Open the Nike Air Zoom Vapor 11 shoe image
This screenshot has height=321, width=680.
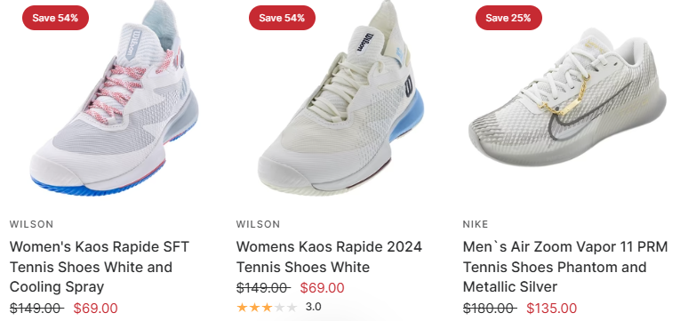tap(568, 98)
